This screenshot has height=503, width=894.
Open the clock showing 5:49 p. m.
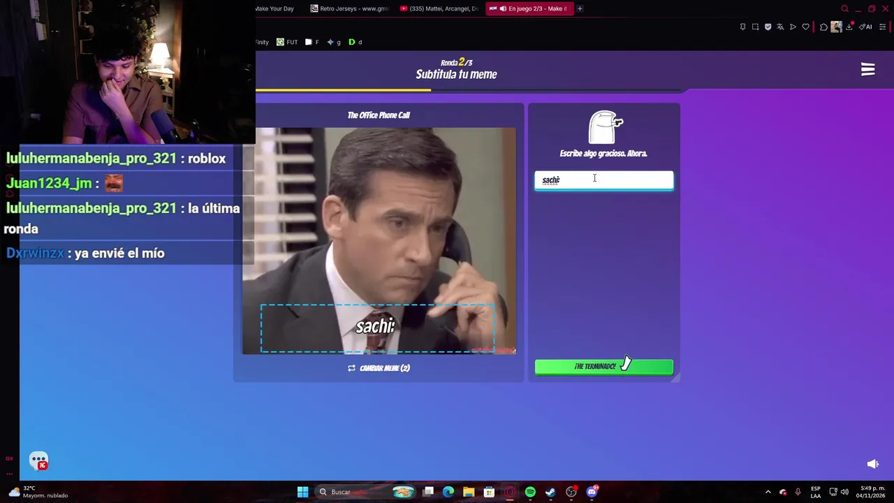coord(872,492)
